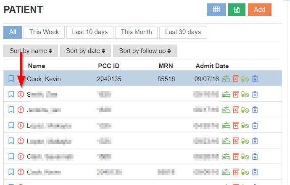290x185 pixels.
Task: Click the Name column header
Action: [37, 66]
